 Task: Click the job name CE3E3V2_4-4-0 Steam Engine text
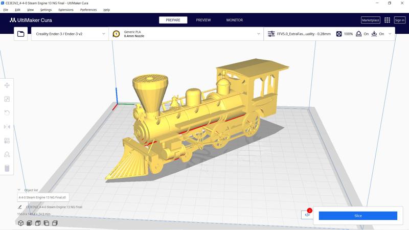pos(54,207)
